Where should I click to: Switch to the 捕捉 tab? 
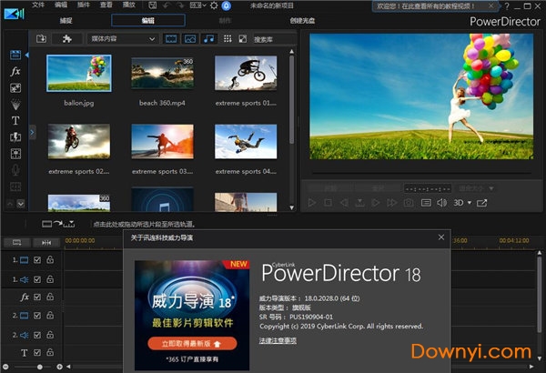(x=66, y=20)
